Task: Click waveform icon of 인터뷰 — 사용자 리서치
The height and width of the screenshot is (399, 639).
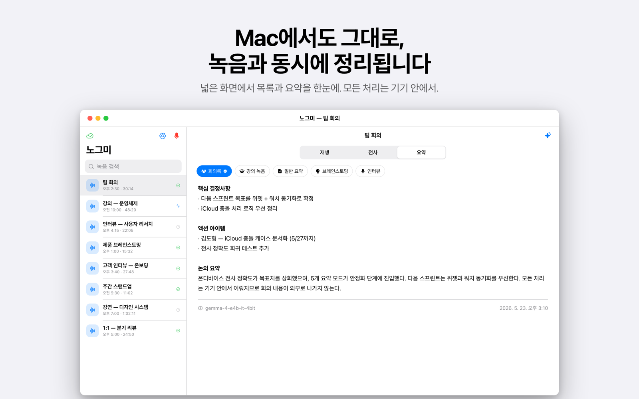Action: pyautogui.click(x=92, y=227)
